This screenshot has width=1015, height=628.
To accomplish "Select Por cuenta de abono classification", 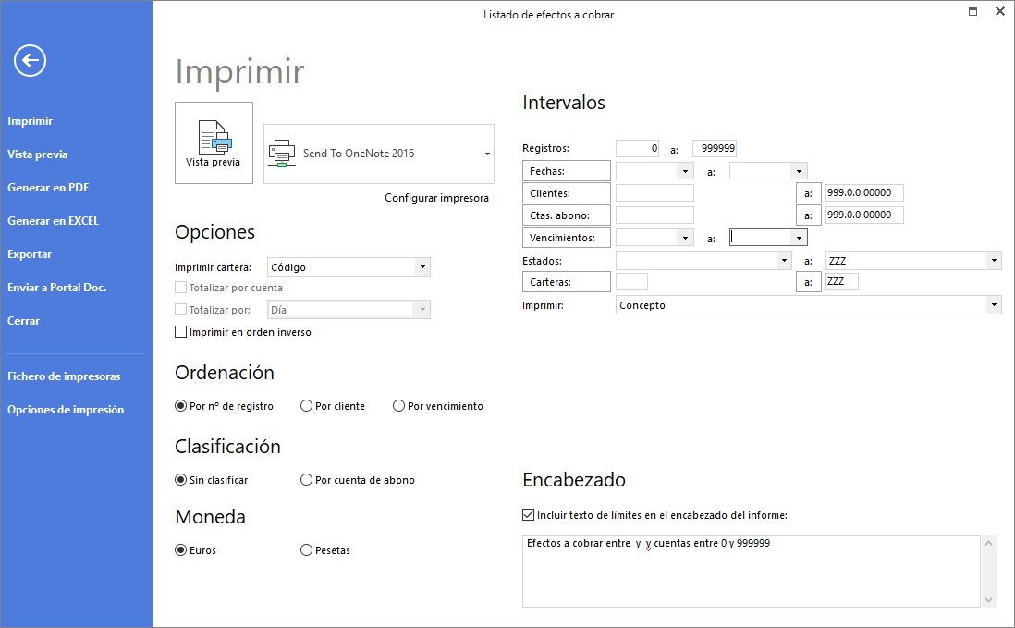I will click(306, 480).
